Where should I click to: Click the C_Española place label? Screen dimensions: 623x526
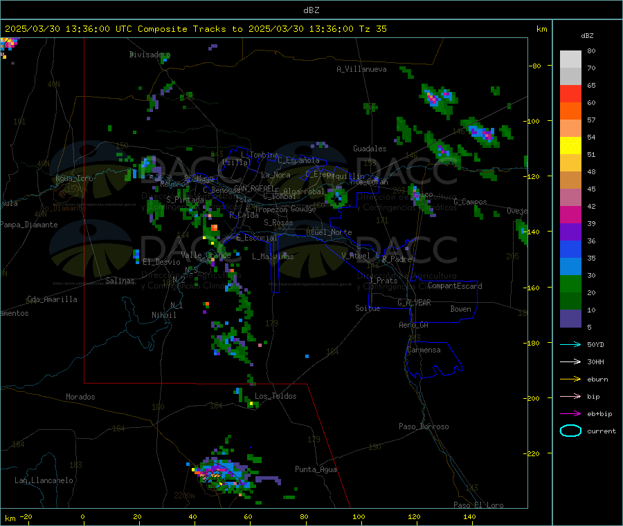coord(298,160)
